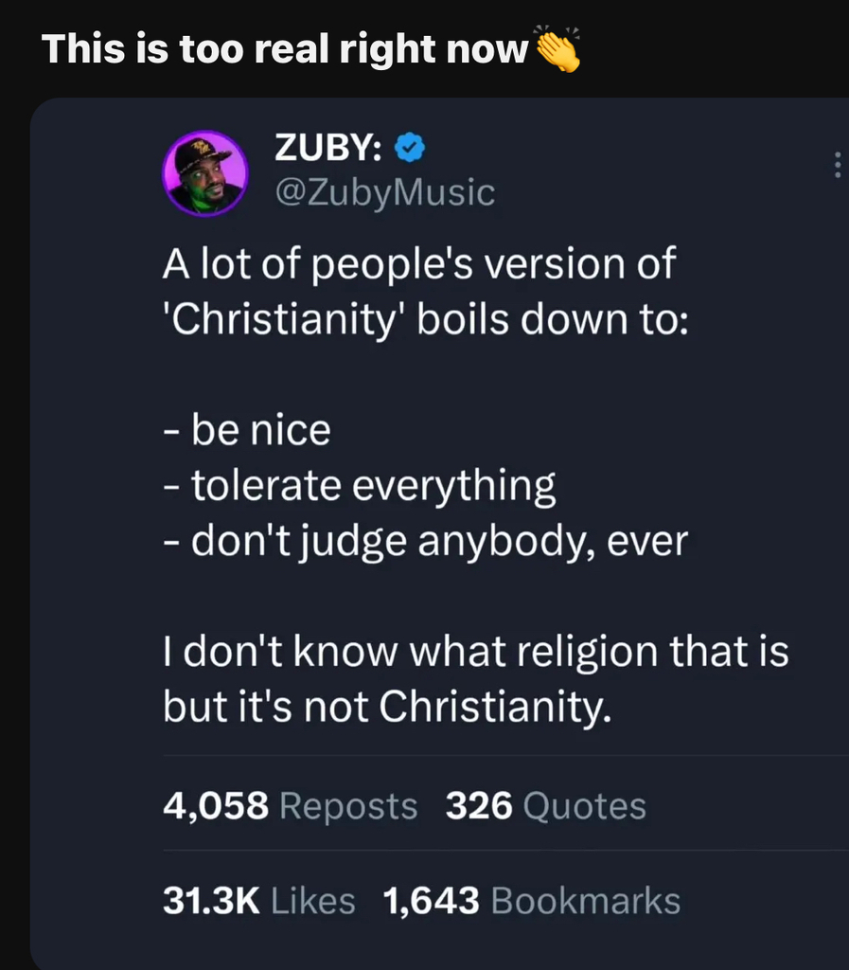Click "I don't know what religion that is"
849x970 pixels.
click(476, 652)
